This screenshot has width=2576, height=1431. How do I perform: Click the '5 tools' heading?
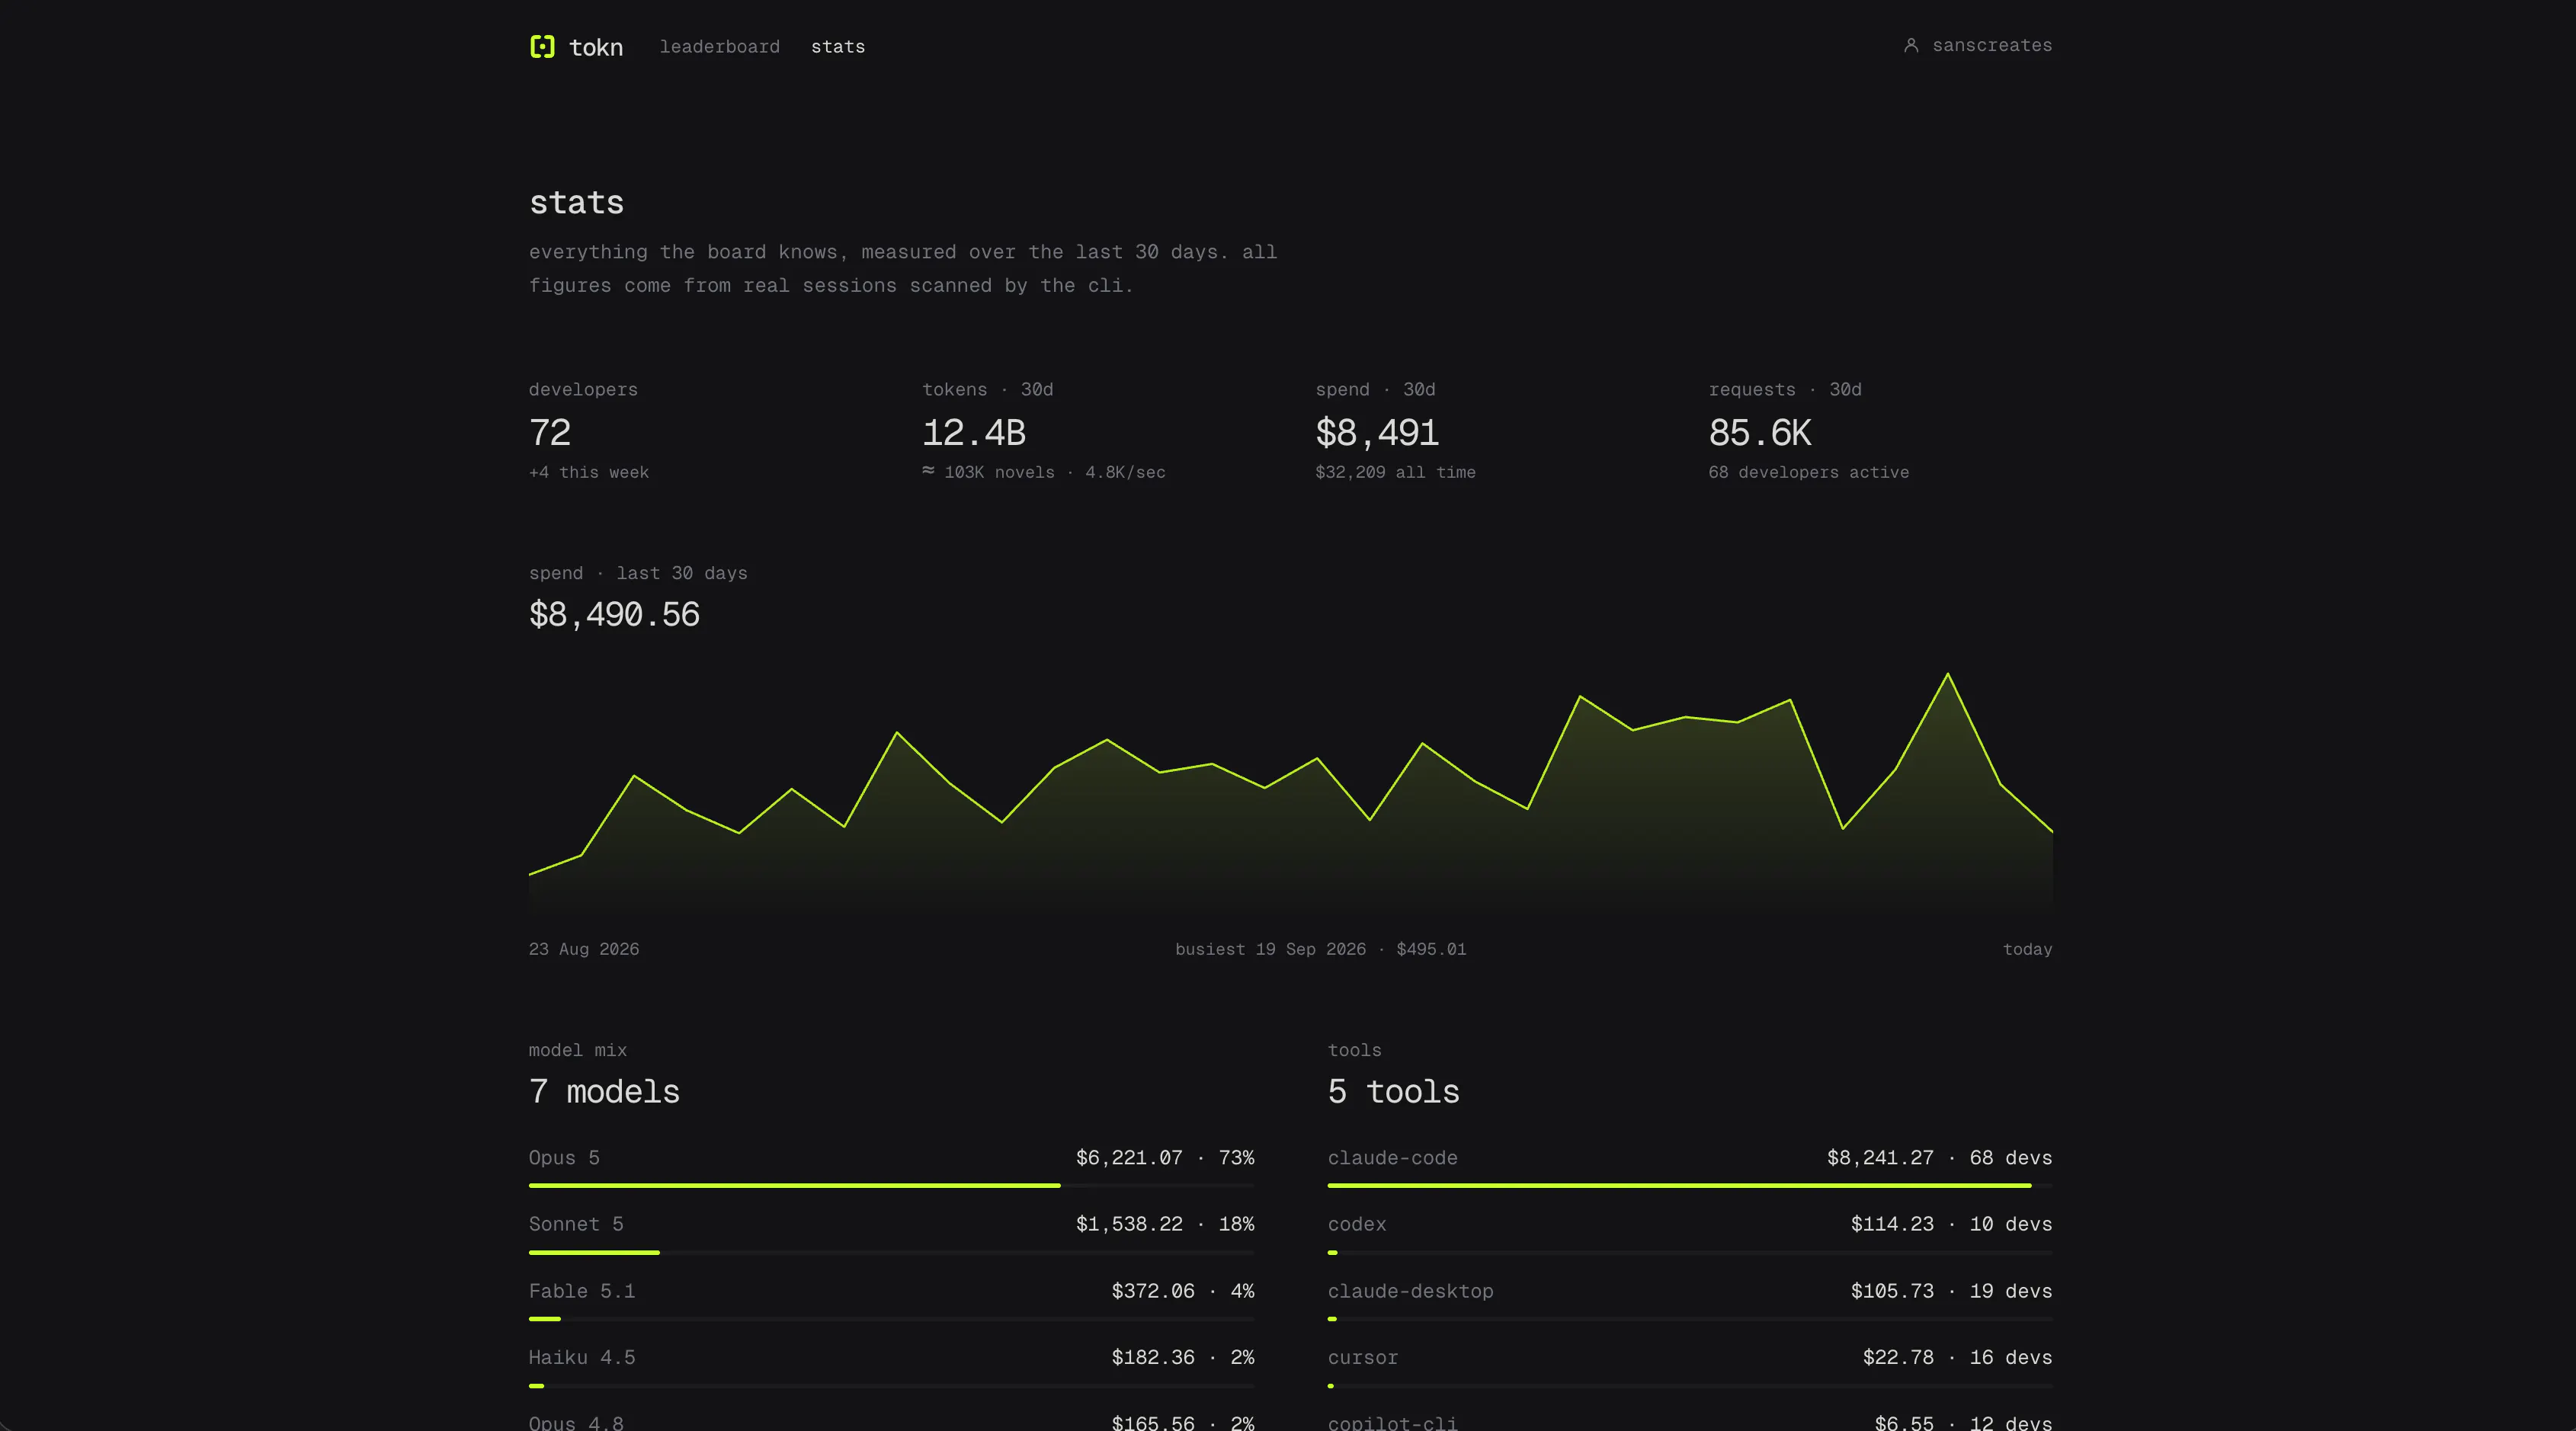pos(1393,1091)
